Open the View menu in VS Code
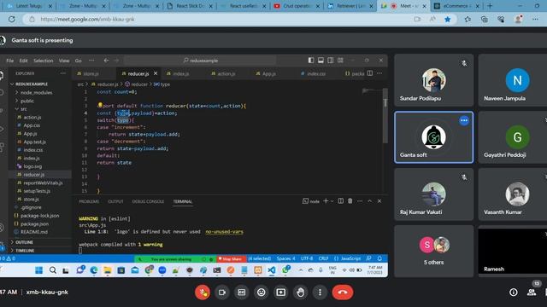The width and height of the screenshot is (547, 307). pos(64,61)
